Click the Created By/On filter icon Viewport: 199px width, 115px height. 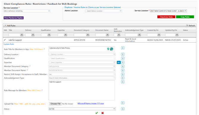[159, 35]
